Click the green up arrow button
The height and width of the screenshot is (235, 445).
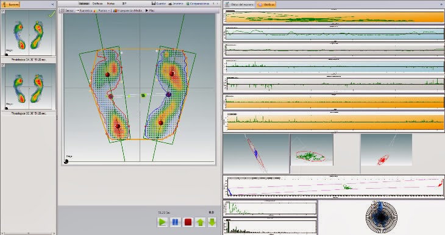pos(201,222)
